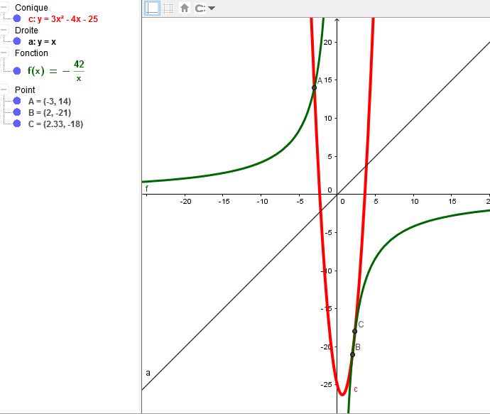Toggle visibility of function f(x)
Viewport: 490px width, 414px height.
pyautogui.click(x=17, y=71)
